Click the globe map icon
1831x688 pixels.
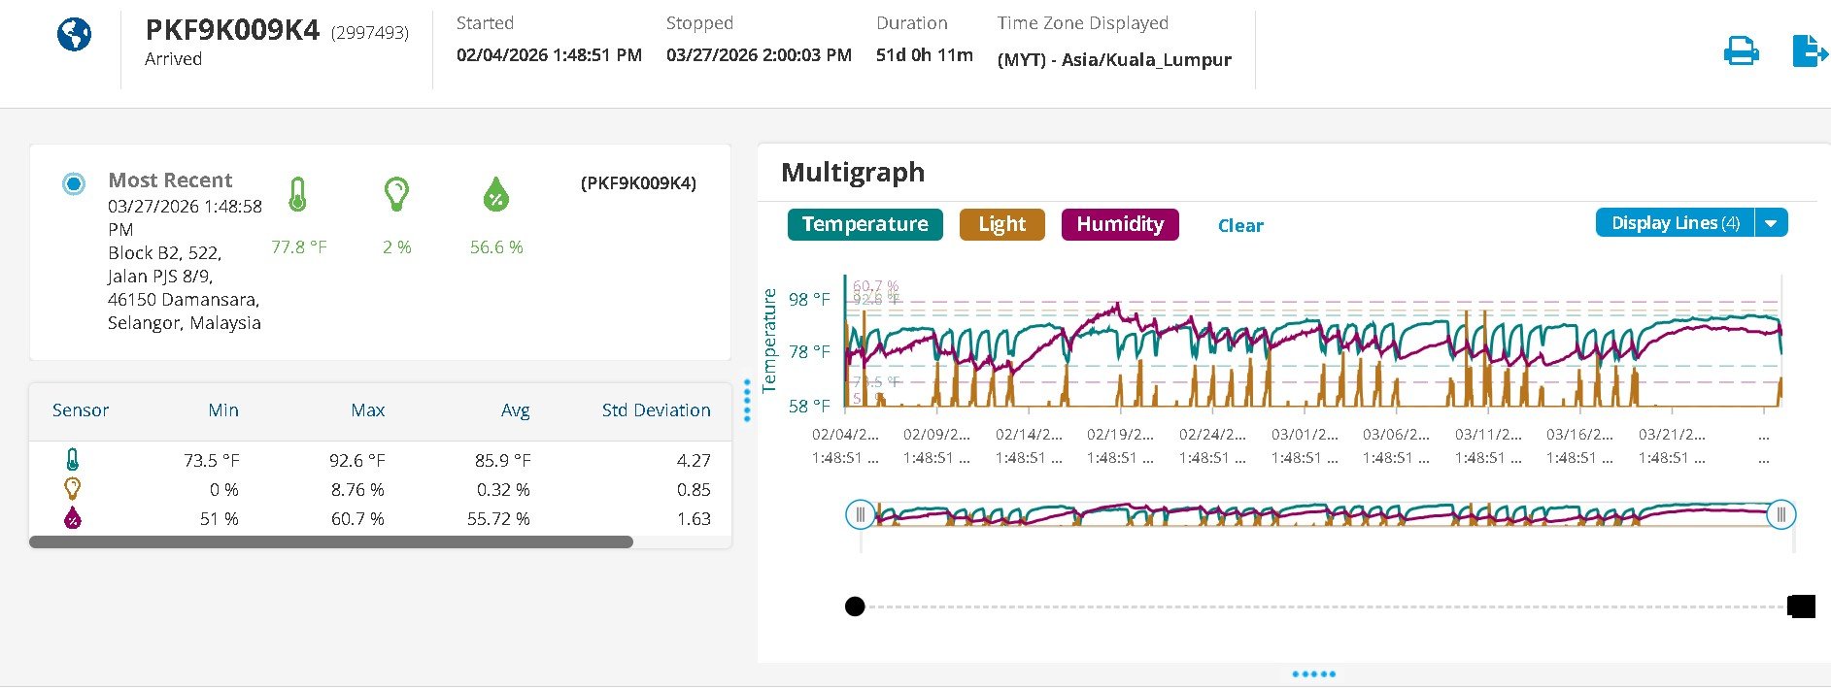click(74, 35)
